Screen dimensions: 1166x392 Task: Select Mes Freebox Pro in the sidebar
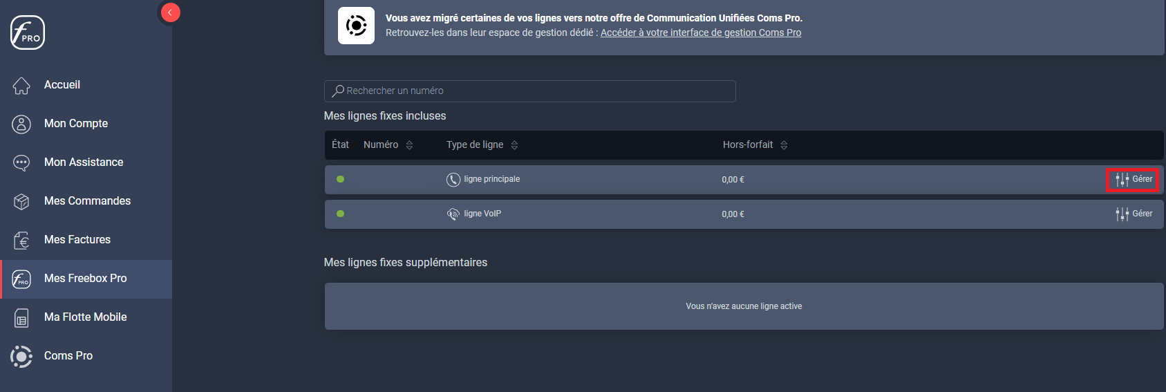click(86, 279)
